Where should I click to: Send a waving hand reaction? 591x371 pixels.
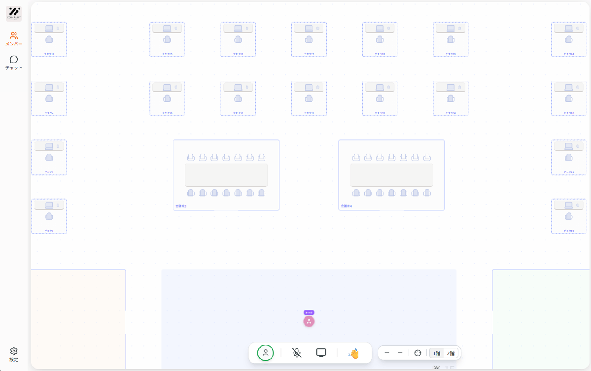coord(353,353)
